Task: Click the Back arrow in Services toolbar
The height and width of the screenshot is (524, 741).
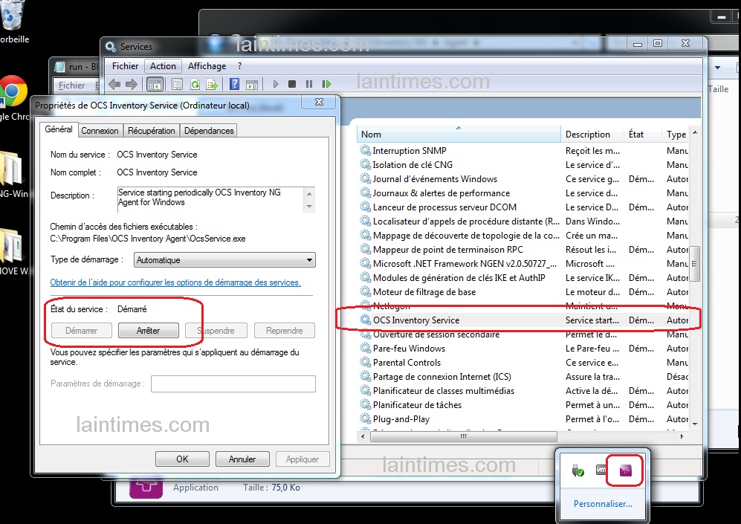Action: point(114,84)
